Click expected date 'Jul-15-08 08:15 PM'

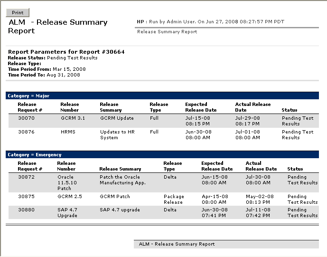tap(198, 121)
